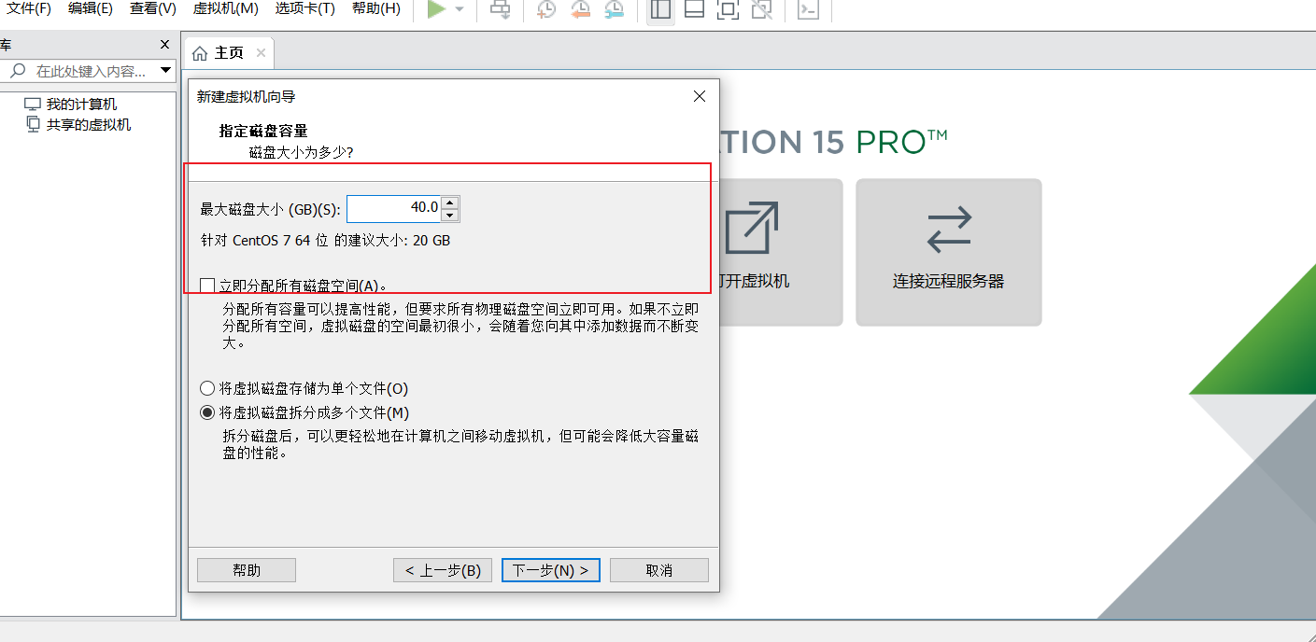Click the 取消 button

(659, 570)
